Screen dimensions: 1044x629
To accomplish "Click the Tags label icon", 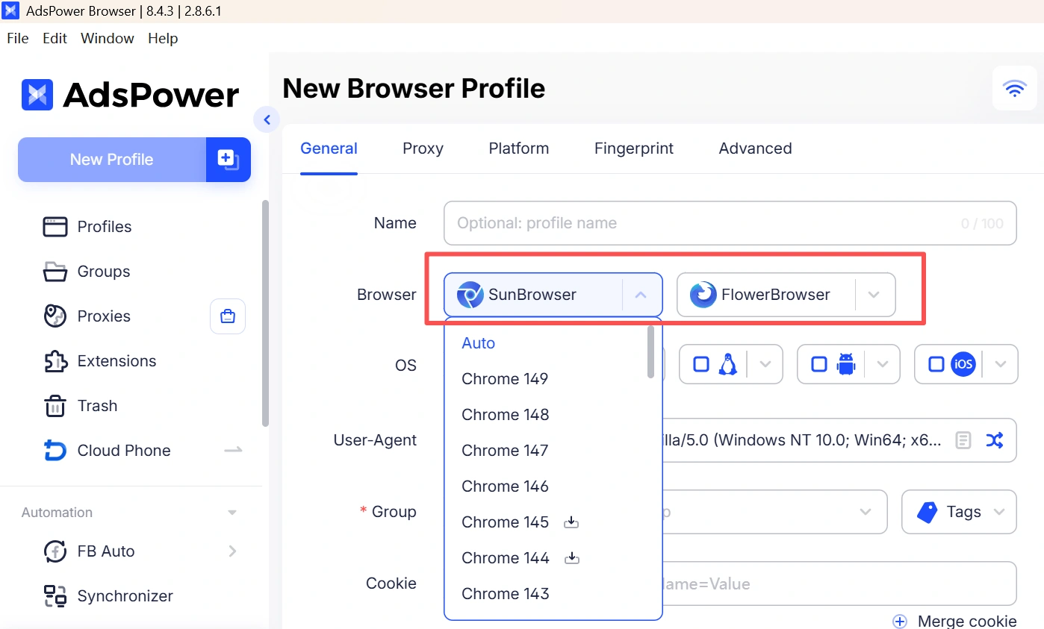I will click(927, 512).
